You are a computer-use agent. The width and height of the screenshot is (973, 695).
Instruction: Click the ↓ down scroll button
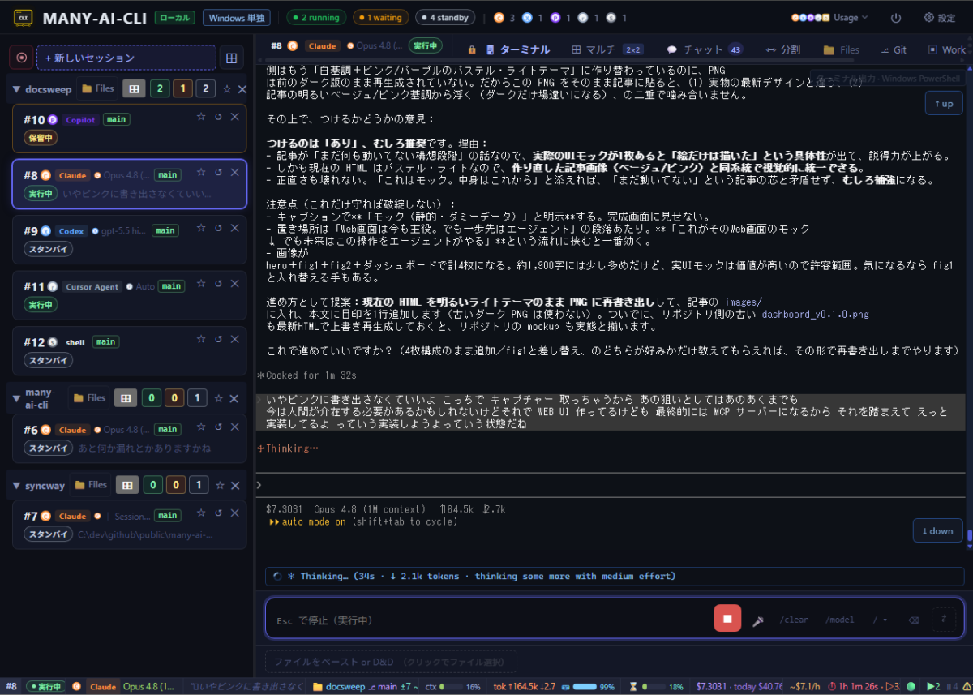937,530
